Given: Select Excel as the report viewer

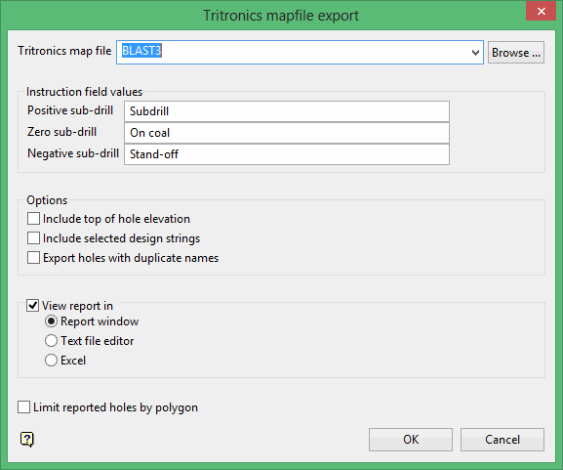Looking at the screenshot, I should click(x=51, y=360).
